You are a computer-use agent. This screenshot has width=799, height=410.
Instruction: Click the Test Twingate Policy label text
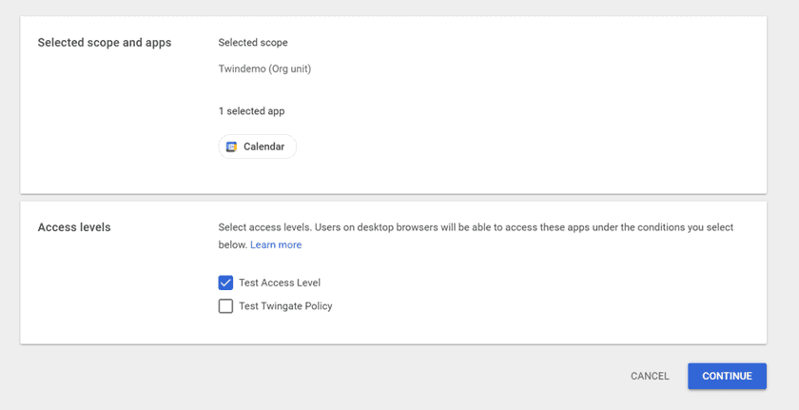coord(285,306)
